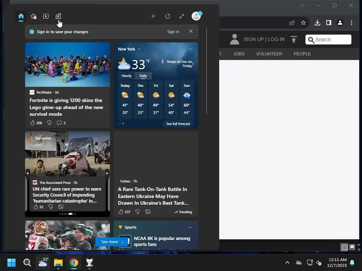Click the Trending tag
The width and height of the screenshot is (362, 271).
pyautogui.click(x=183, y=212)
